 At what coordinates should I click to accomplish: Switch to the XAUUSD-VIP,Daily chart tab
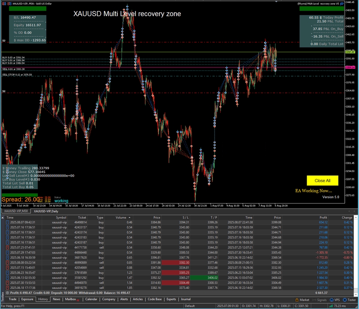coord(44,211)
